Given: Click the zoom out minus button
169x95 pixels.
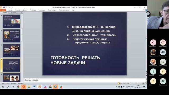Looking at the screenshot, I should 131,83.
